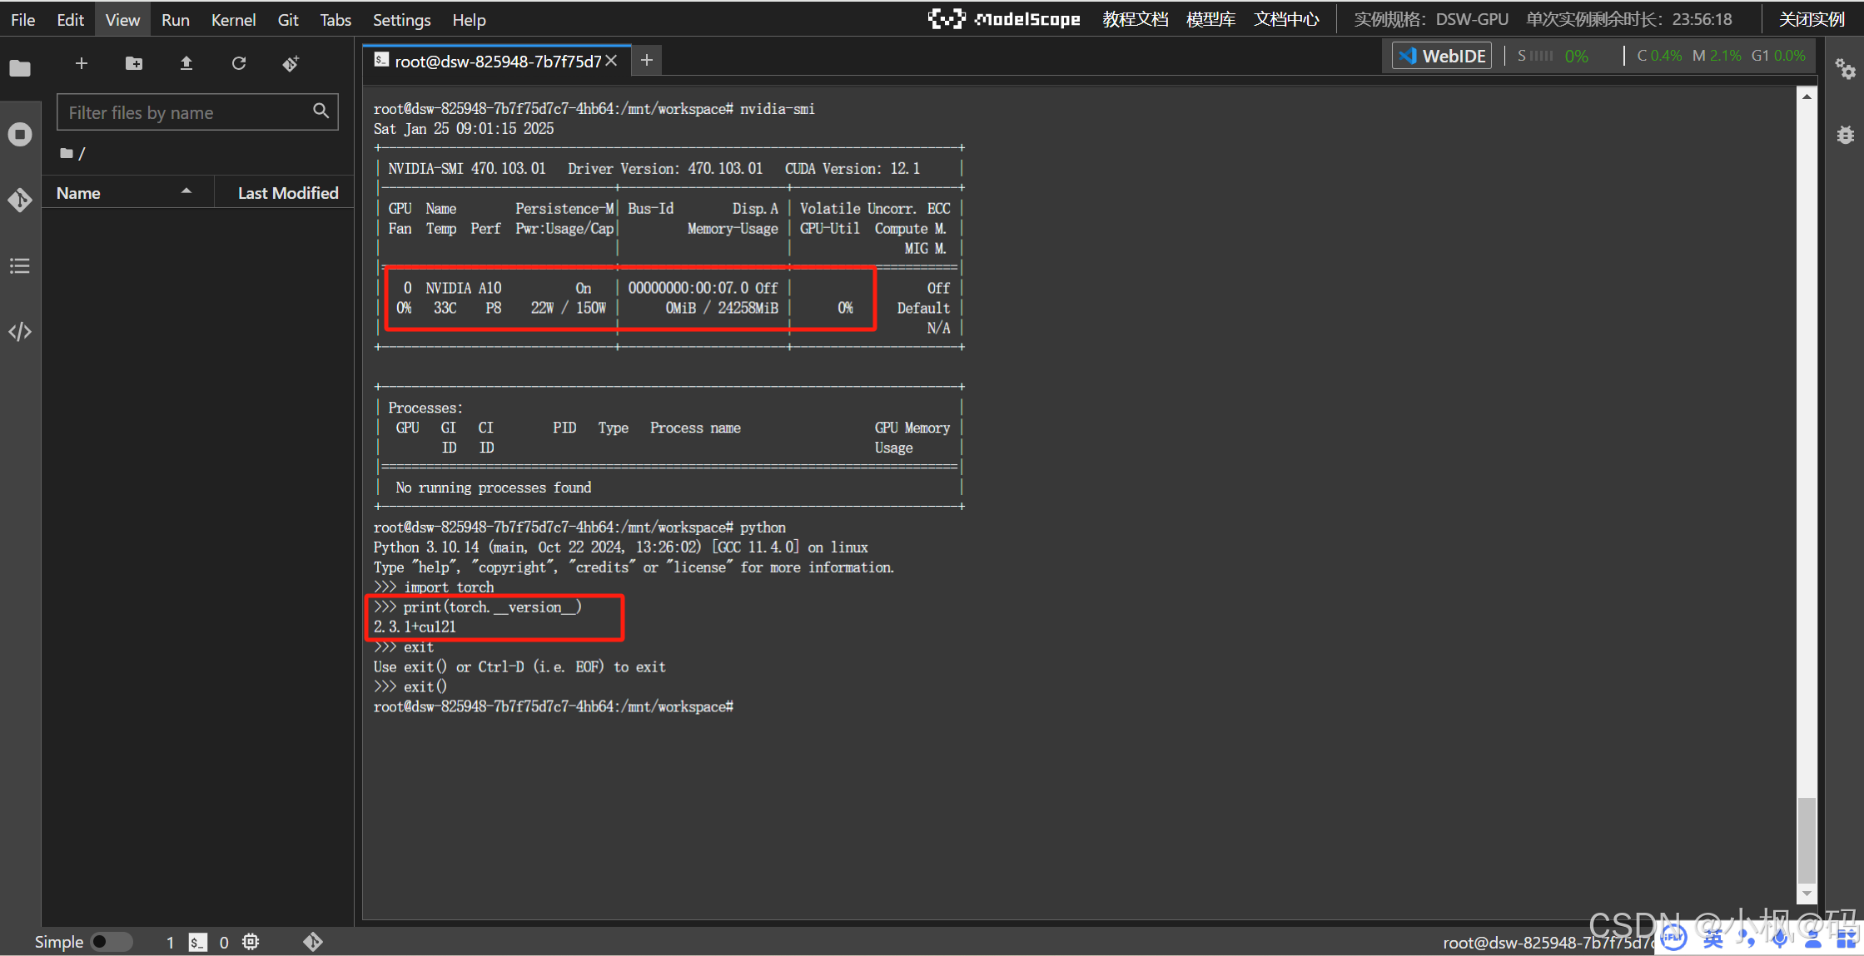Open the running terminals and kernels panel
1864x956 pixels.
point(20,134)
